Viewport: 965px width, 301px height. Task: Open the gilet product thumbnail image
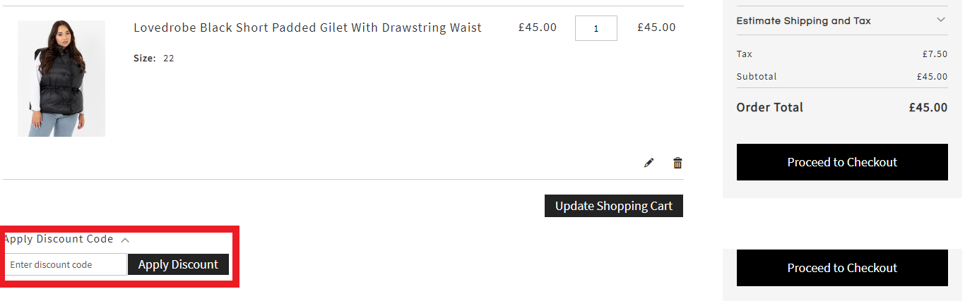coord(61,78)
